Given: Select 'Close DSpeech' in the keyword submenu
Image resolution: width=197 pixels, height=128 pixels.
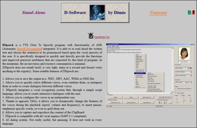Looking at the screenshot, I should (155, 81).
